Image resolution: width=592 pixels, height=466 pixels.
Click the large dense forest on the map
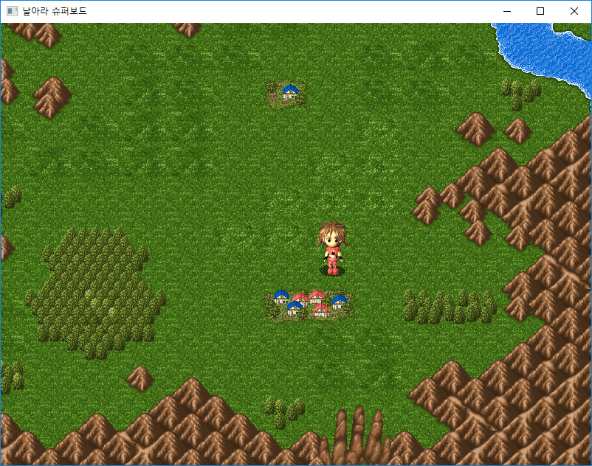pyautogui.click(x=95, y=293)
